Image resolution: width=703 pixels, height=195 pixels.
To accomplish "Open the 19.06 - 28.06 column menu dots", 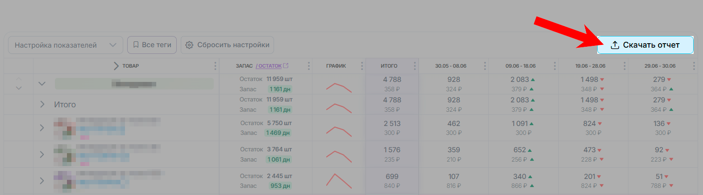I will (624, 66).
